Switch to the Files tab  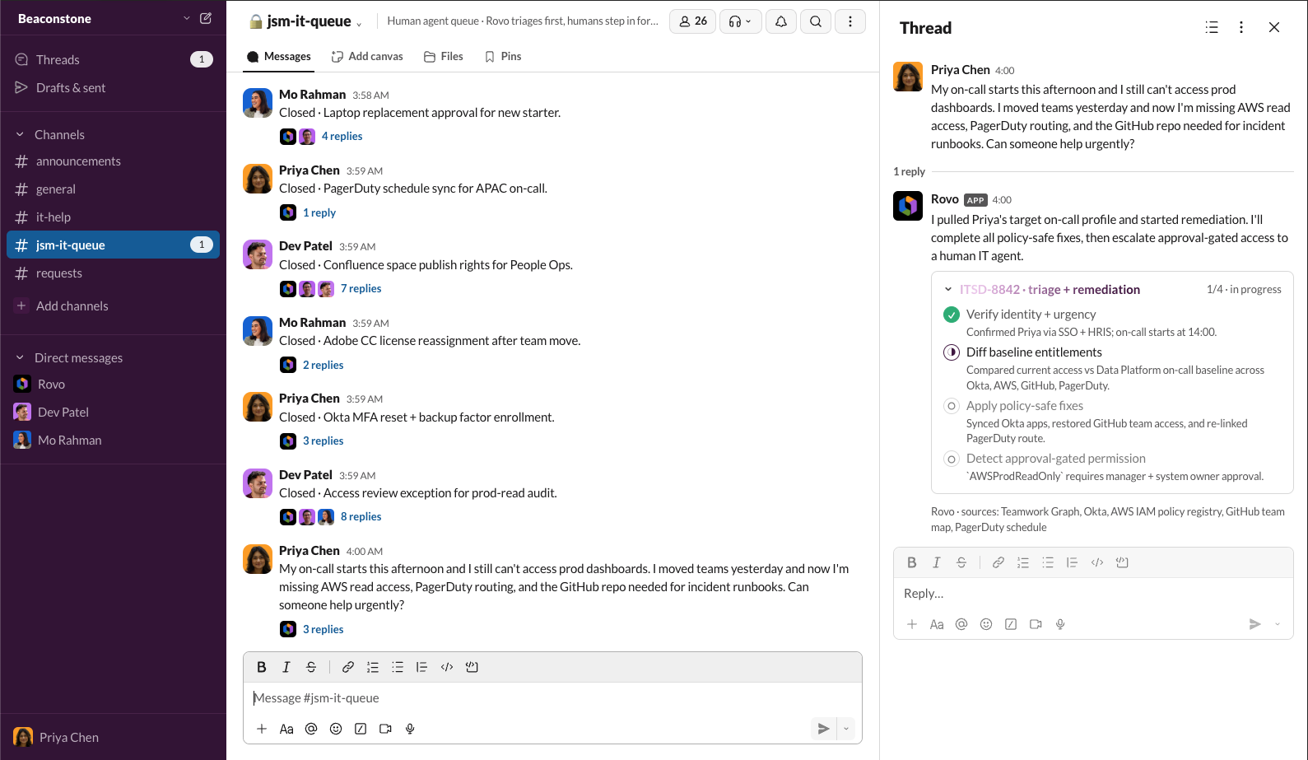click(444, 56)
